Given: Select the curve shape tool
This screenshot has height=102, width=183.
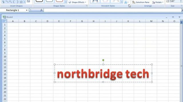Looking at the screenshot, I should (10, 2).
